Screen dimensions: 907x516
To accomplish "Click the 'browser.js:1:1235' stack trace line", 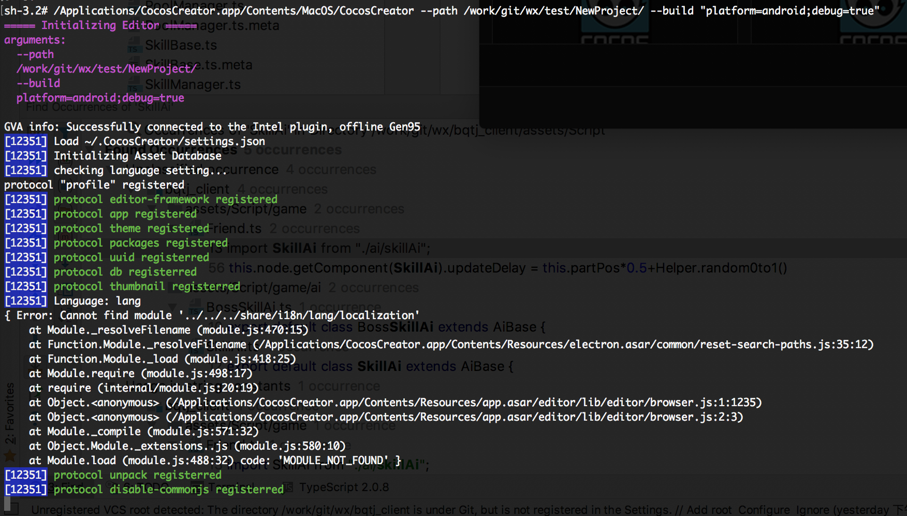I will coord(396,403).
